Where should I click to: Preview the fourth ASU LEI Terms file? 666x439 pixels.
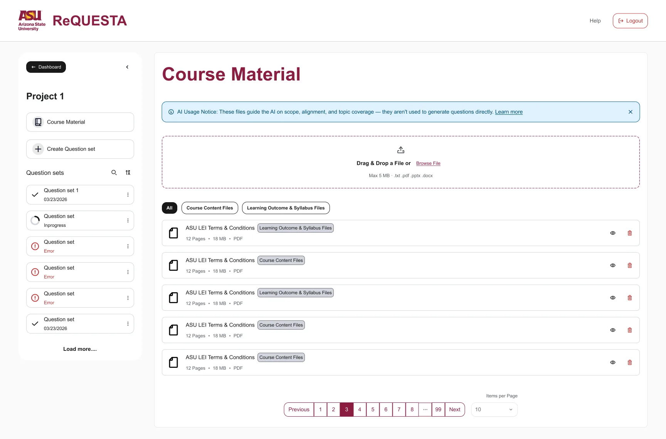(613, 330)
